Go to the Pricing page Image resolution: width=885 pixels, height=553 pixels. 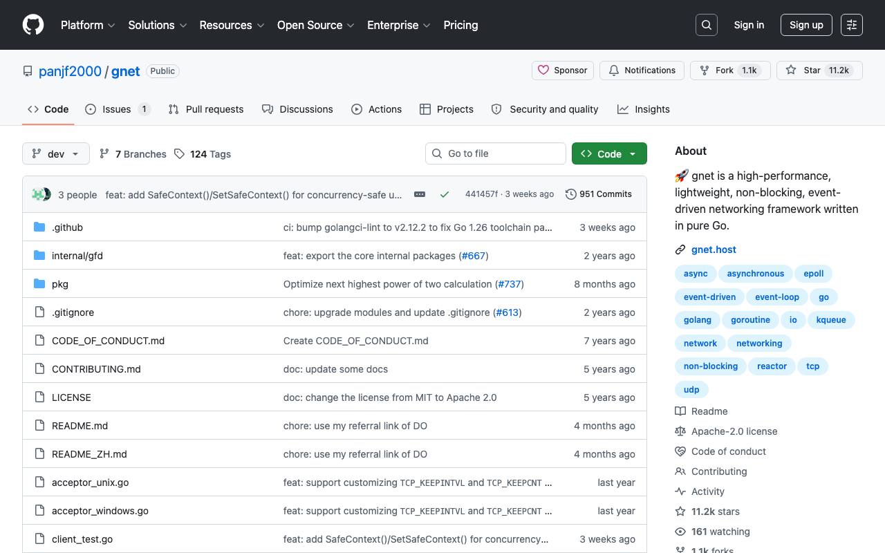(460, 25)
